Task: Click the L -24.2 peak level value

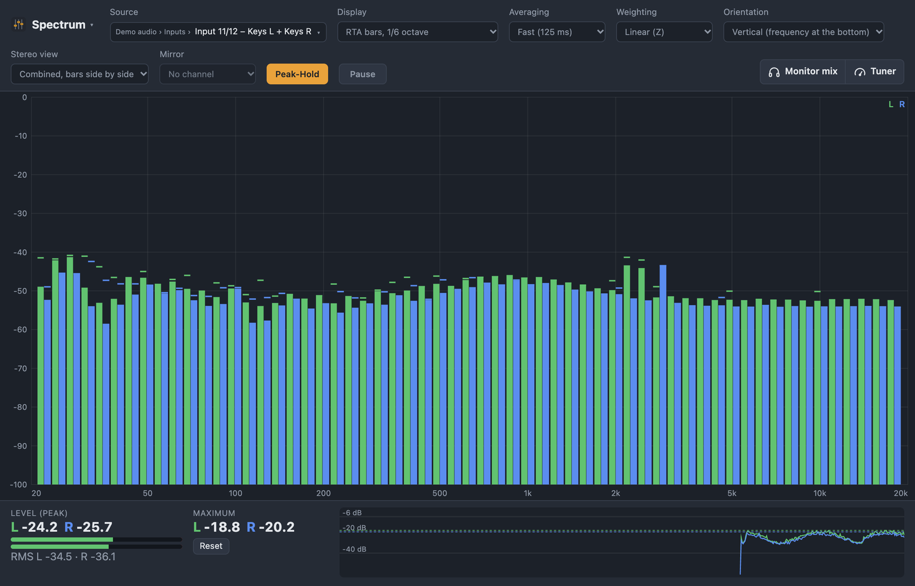Action: (34, 527)
